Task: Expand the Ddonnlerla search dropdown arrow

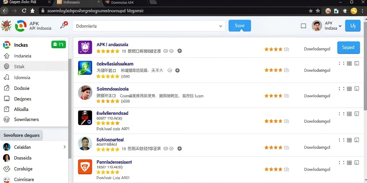Action: [x=220, y=26]
